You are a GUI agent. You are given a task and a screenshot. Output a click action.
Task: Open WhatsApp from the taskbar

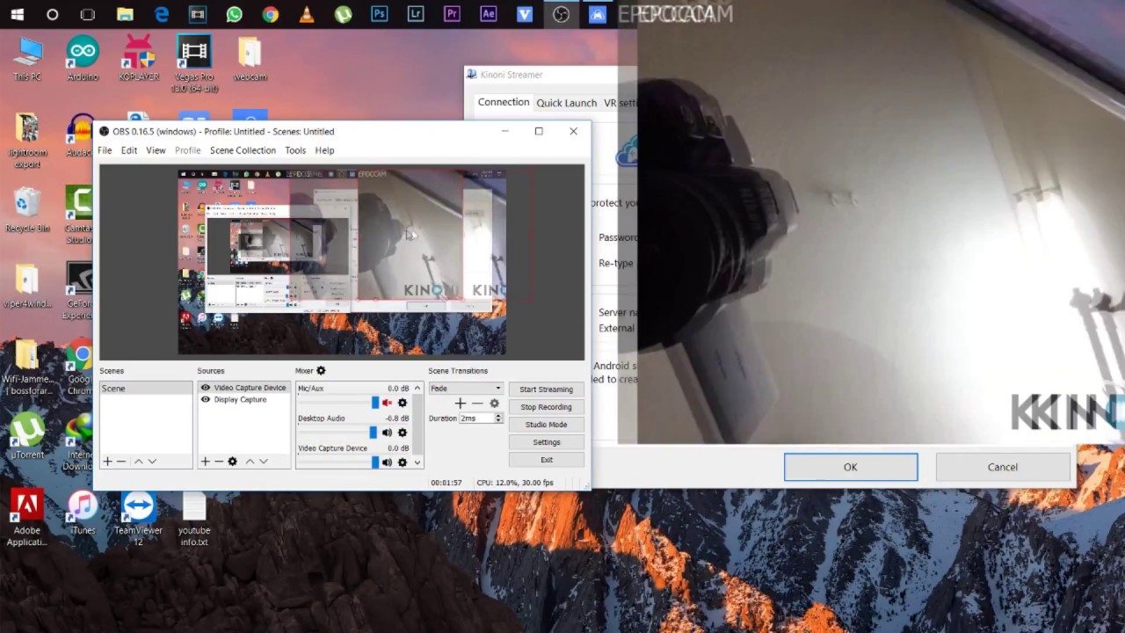(234, 14)
